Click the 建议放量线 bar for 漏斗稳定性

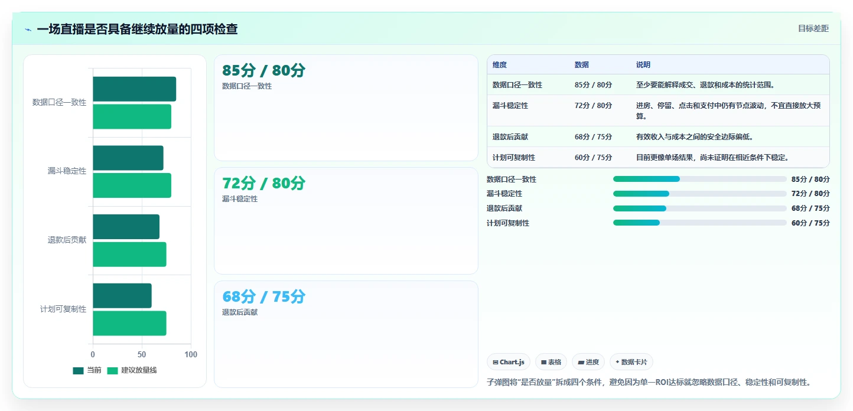[x=132, y=185]
